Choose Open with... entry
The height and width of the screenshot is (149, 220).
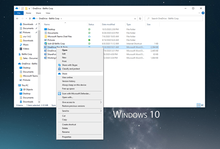pyautogui.click(x=80, y=97)
